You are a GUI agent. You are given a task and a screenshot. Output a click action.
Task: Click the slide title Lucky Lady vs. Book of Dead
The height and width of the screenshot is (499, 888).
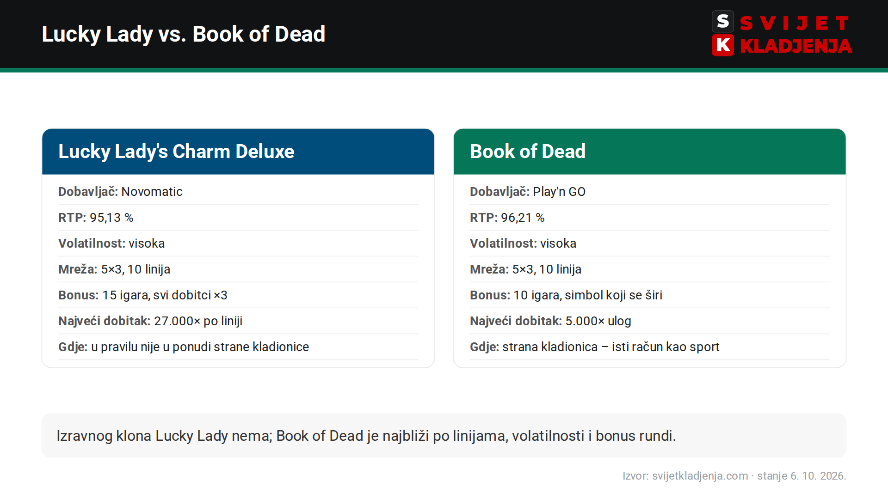184,34
